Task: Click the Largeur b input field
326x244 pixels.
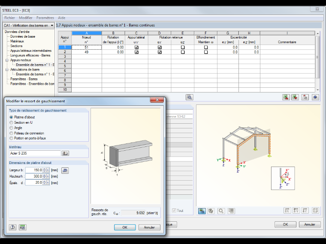Action: pos(34,170)
